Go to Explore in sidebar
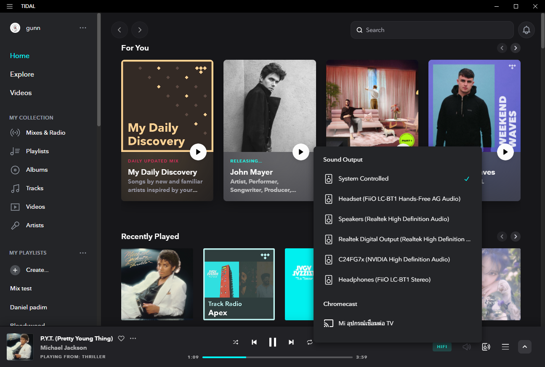545x367 pixels. [22, 74]
